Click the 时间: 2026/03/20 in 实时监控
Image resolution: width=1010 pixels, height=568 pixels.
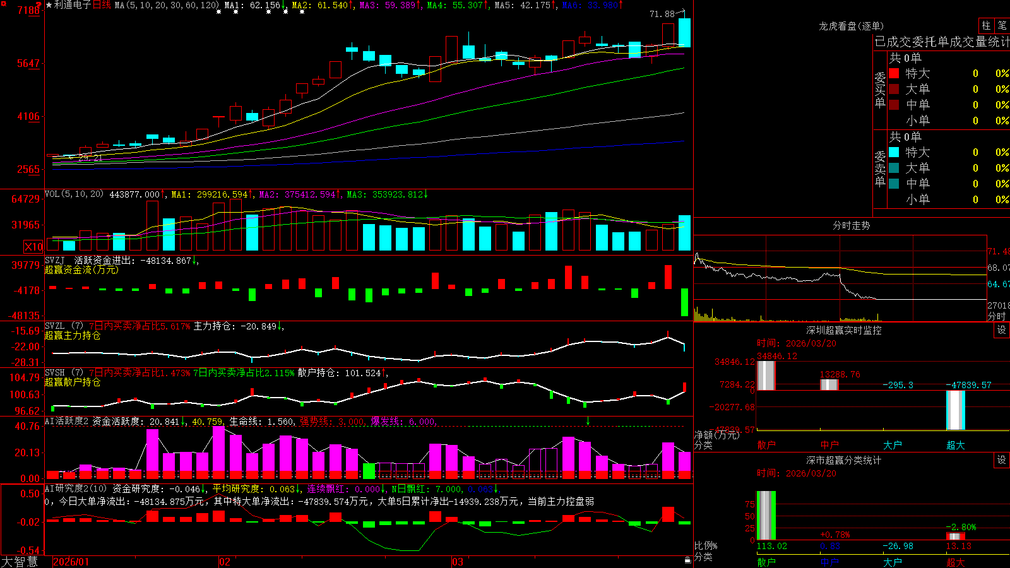797,343
